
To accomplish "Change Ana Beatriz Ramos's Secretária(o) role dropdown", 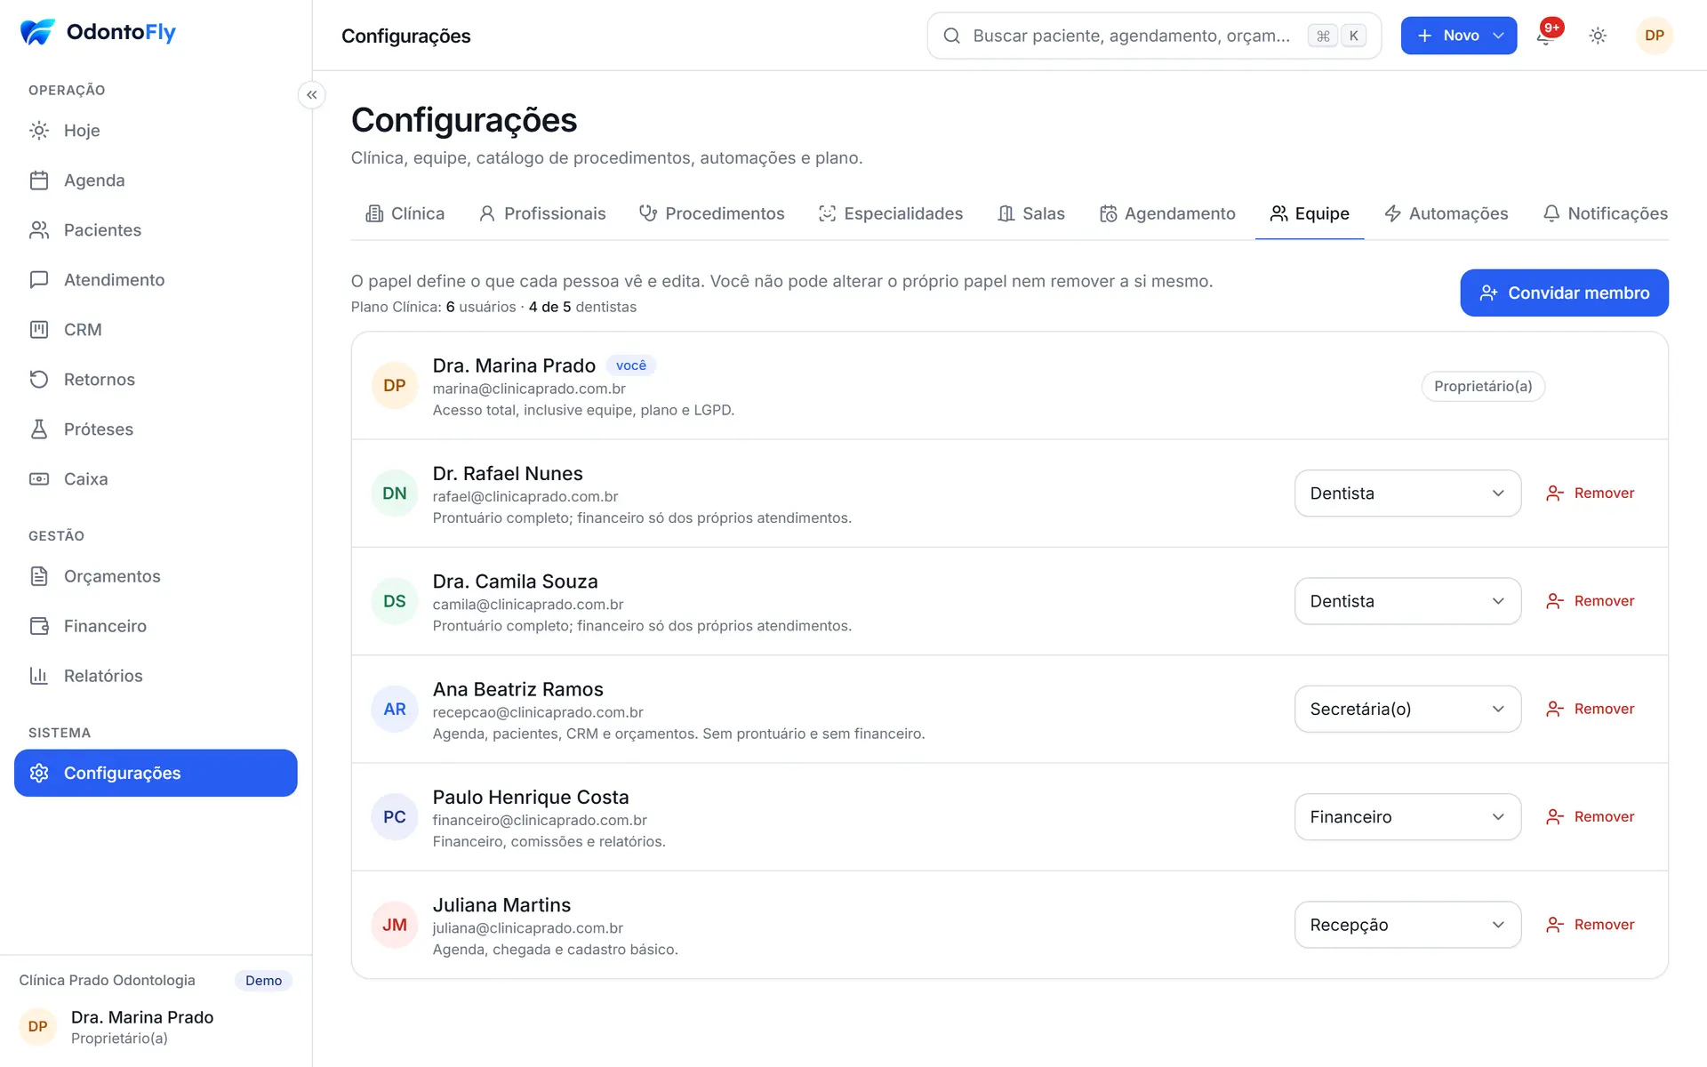I will 1407,709.
